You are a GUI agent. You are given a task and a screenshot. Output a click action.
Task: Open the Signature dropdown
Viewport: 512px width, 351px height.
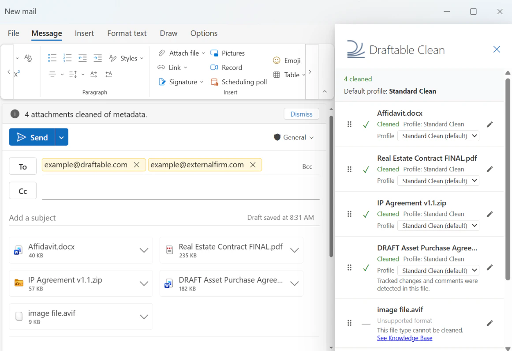coord(202,82)
